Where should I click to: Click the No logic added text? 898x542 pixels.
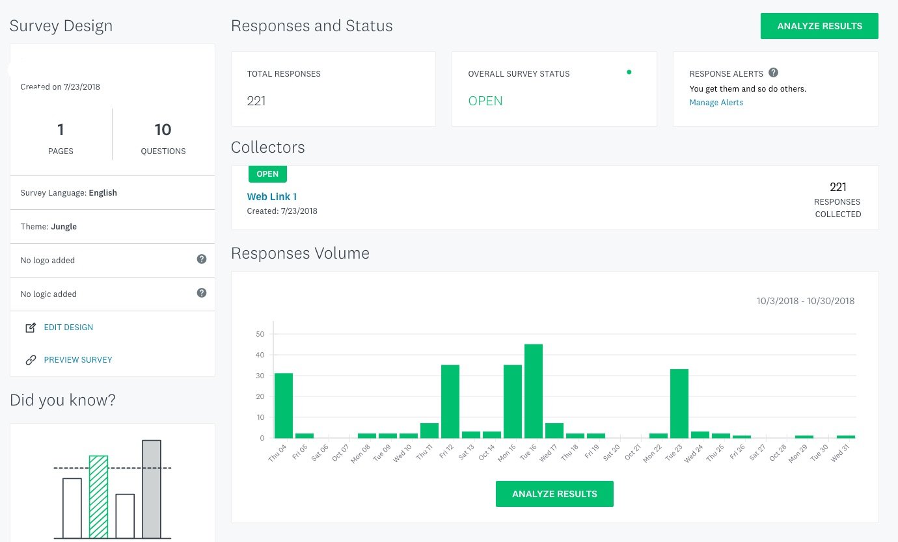click(x=48, y=294)
